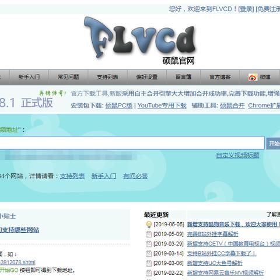
Task: Open YouTube专用下载 link
Action: (x=162, y=106)
